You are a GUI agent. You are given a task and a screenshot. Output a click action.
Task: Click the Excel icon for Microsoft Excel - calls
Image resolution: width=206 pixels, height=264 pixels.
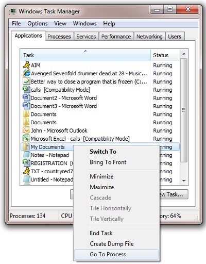pyautogui.click(x=26, y=139)
